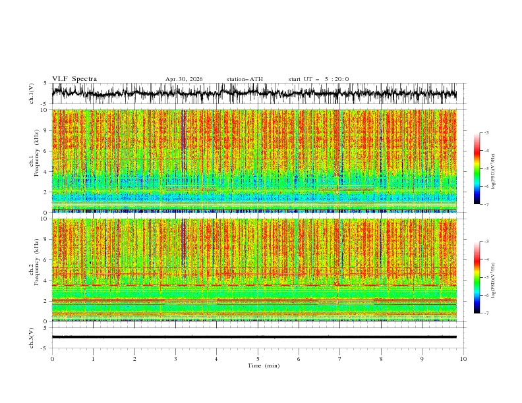Click the 3 minute tick on time axis

(x=175, y=359)
